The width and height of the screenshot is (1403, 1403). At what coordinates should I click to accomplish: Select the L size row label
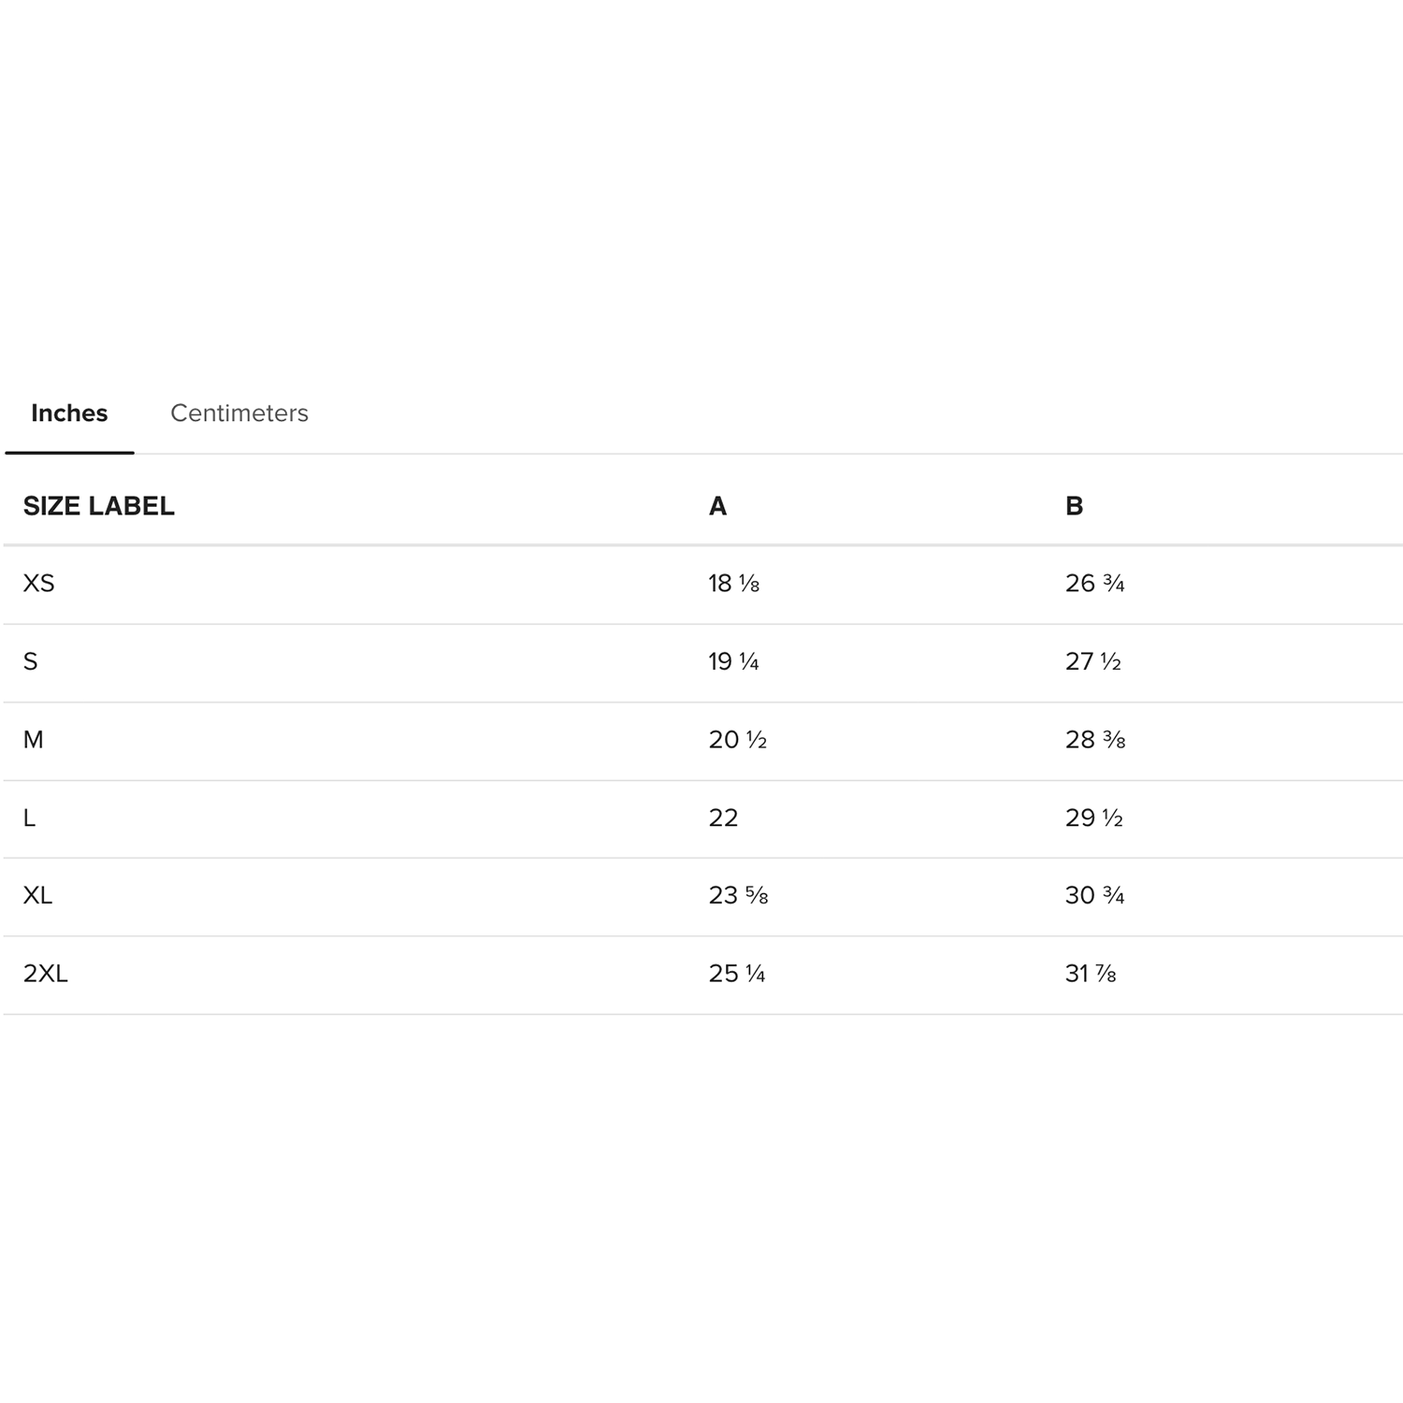29,818
